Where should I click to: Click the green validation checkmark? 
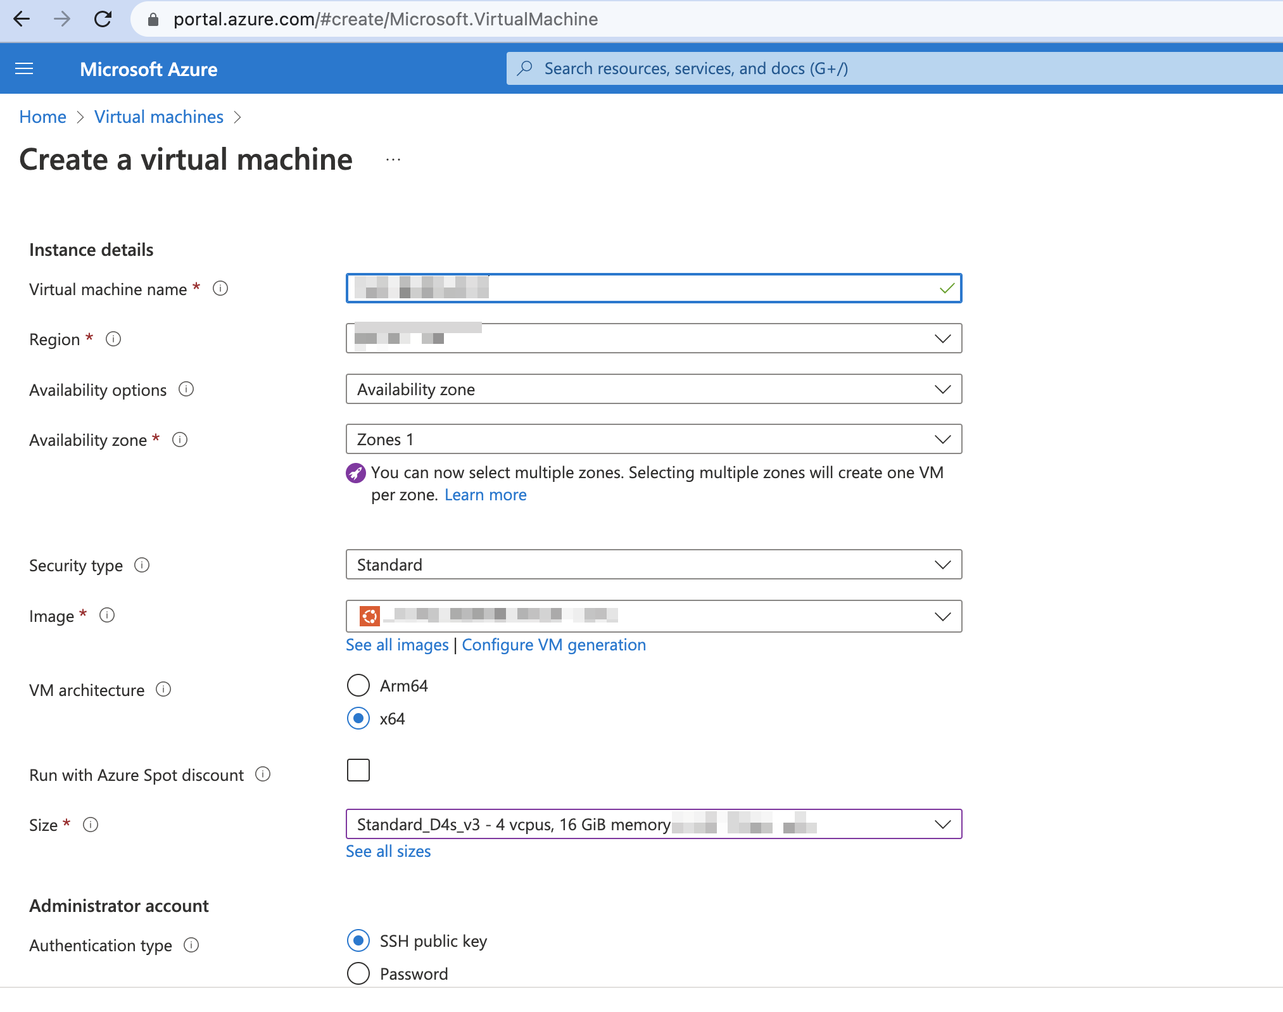coord(947,288)
